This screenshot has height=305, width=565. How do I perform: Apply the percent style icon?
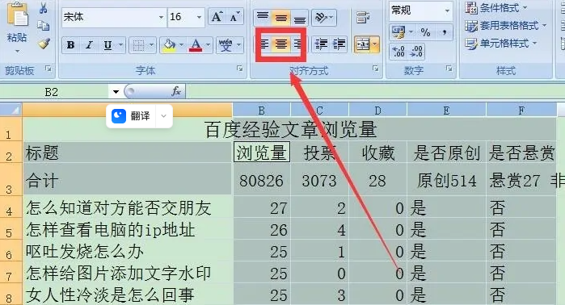point(425,32)
